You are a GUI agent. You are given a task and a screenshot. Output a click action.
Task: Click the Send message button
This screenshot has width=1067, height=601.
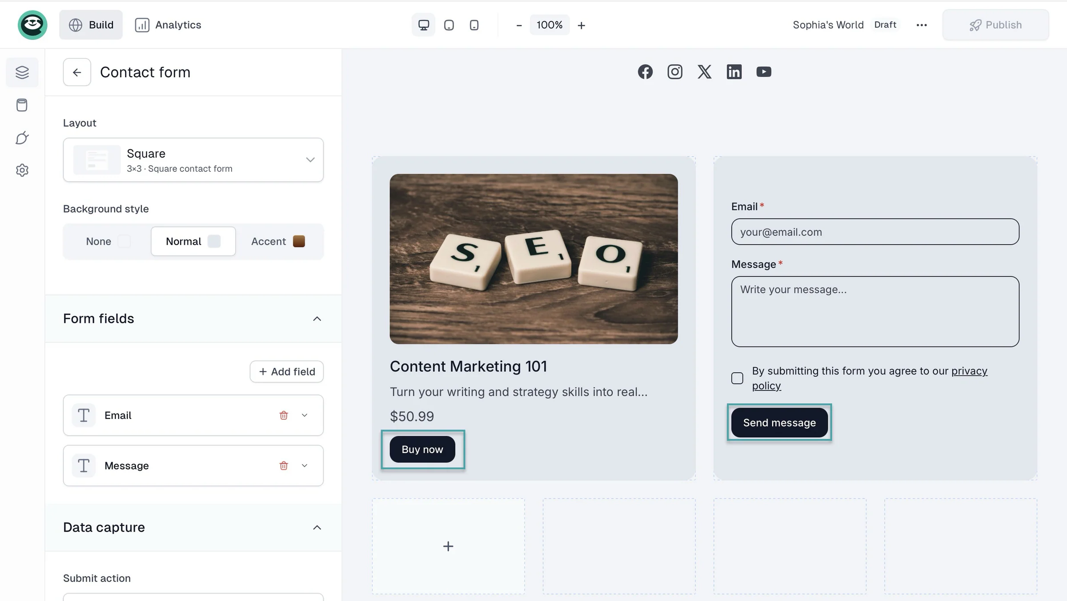(x=779, y=422)
